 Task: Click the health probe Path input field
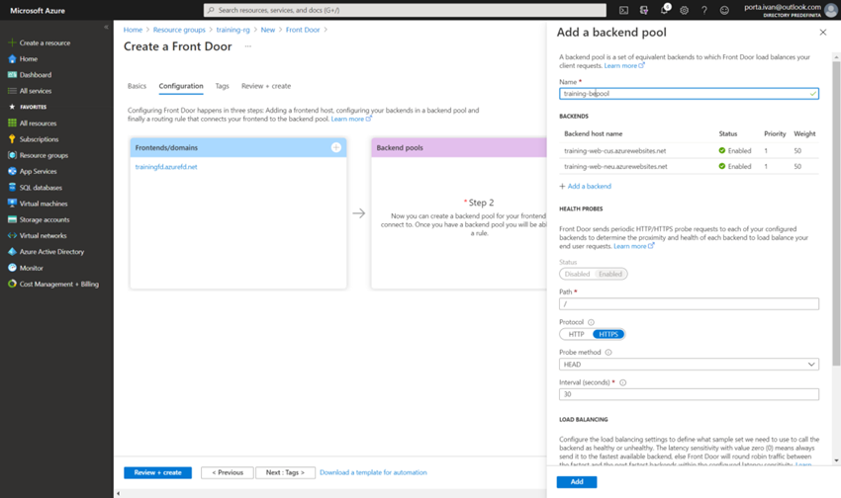tap(689, 303)
